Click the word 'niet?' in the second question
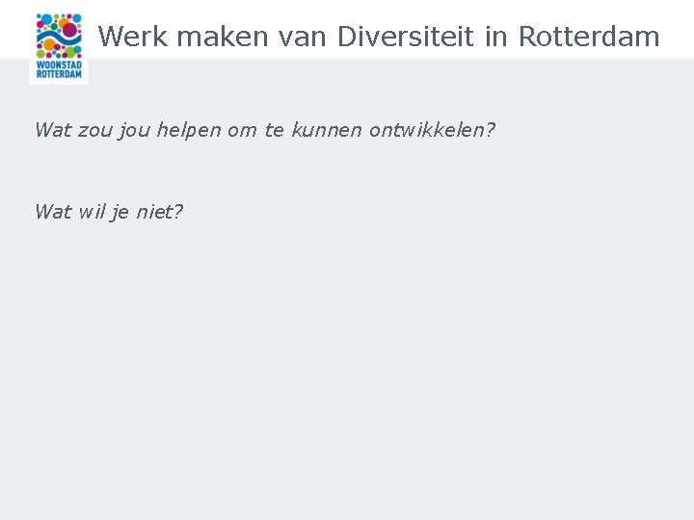This screenshot has height=520, width=694. pos(158,212)
